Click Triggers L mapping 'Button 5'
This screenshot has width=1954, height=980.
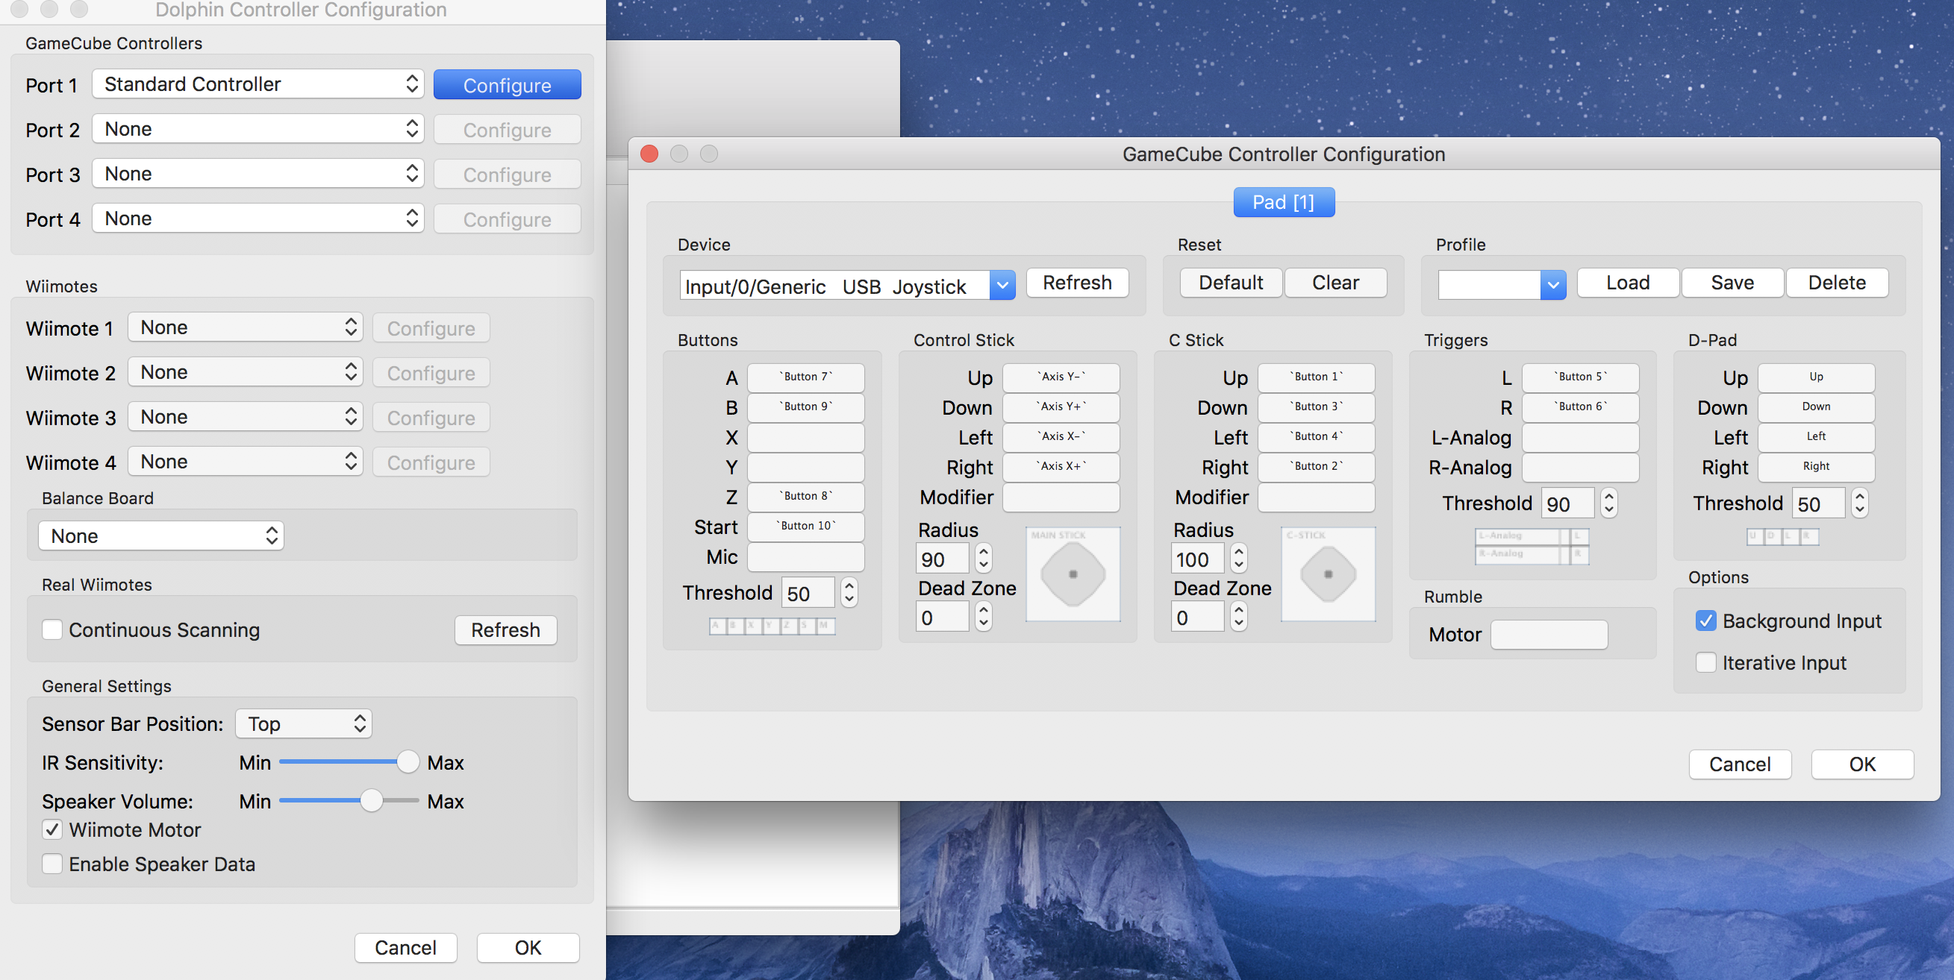(x=1581, y=377)
